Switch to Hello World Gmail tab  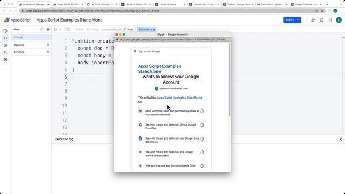[272, 4]
